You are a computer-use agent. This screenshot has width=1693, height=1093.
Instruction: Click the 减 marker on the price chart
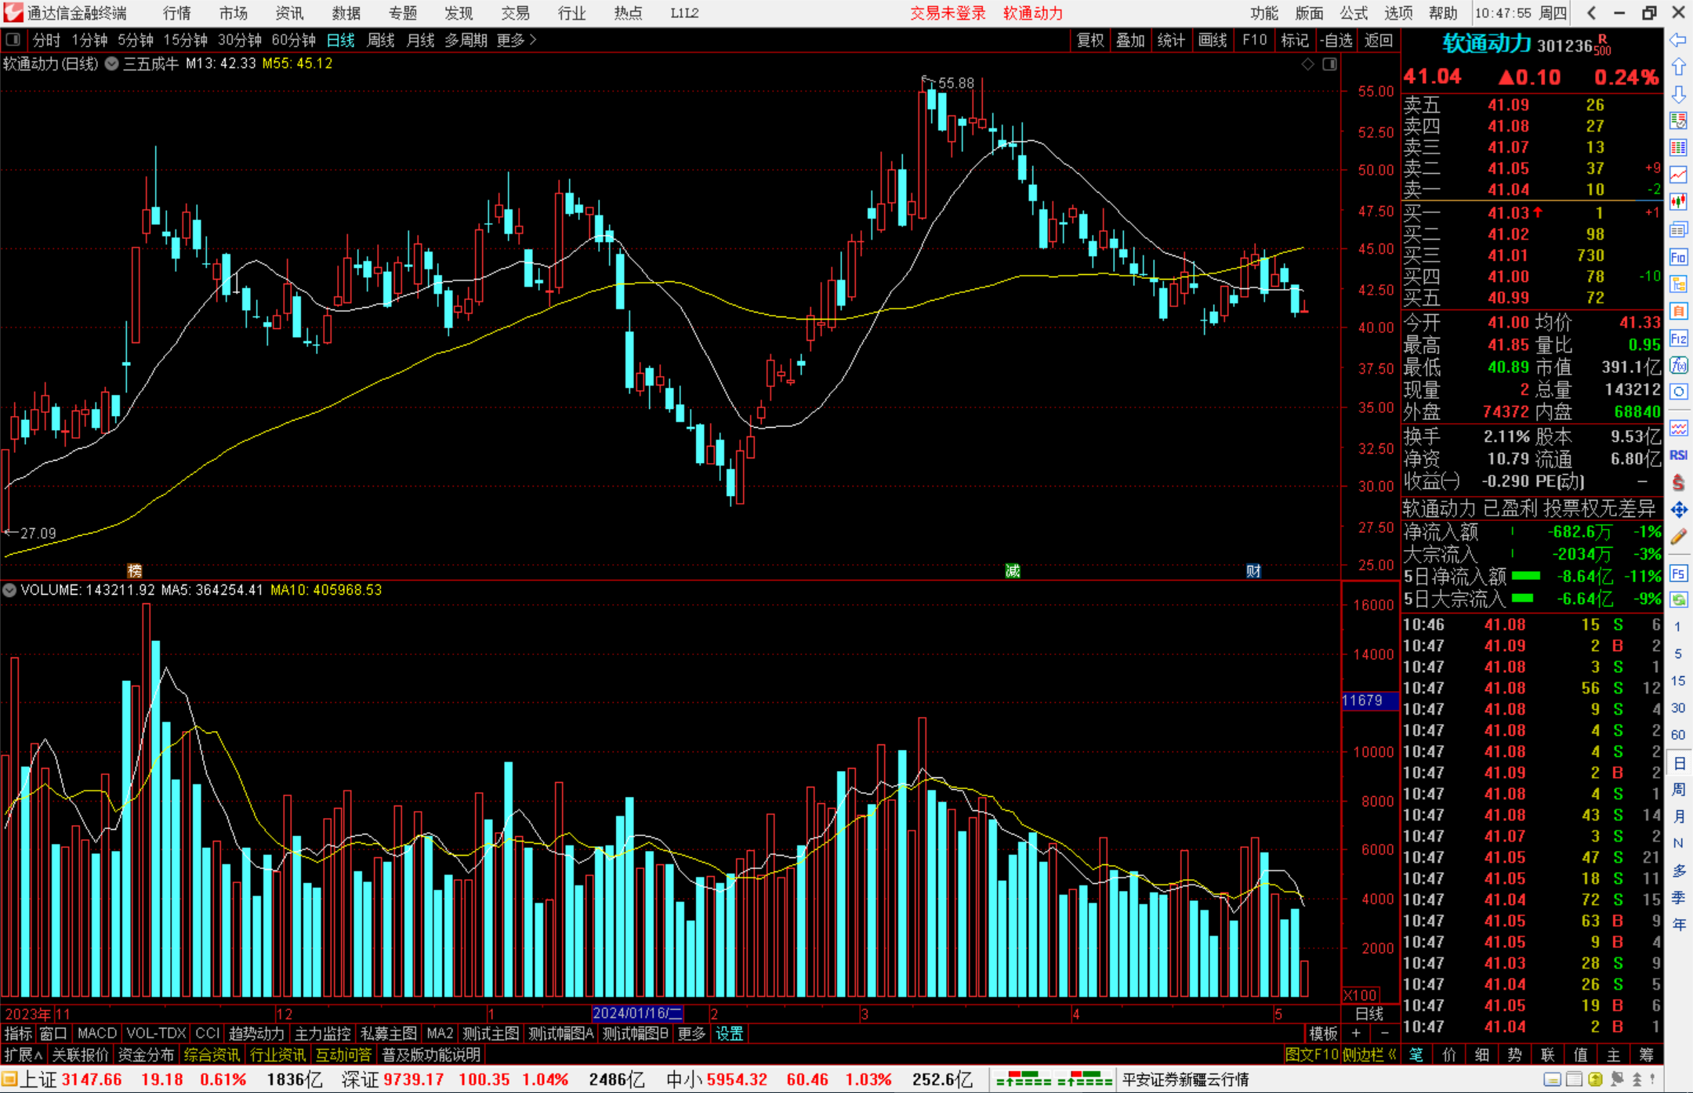tap(1013, 571)
